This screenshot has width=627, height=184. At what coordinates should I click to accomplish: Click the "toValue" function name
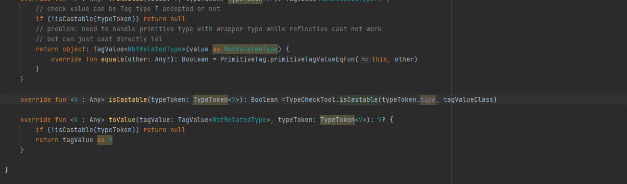pyautogui.click(x=122, y=120)
